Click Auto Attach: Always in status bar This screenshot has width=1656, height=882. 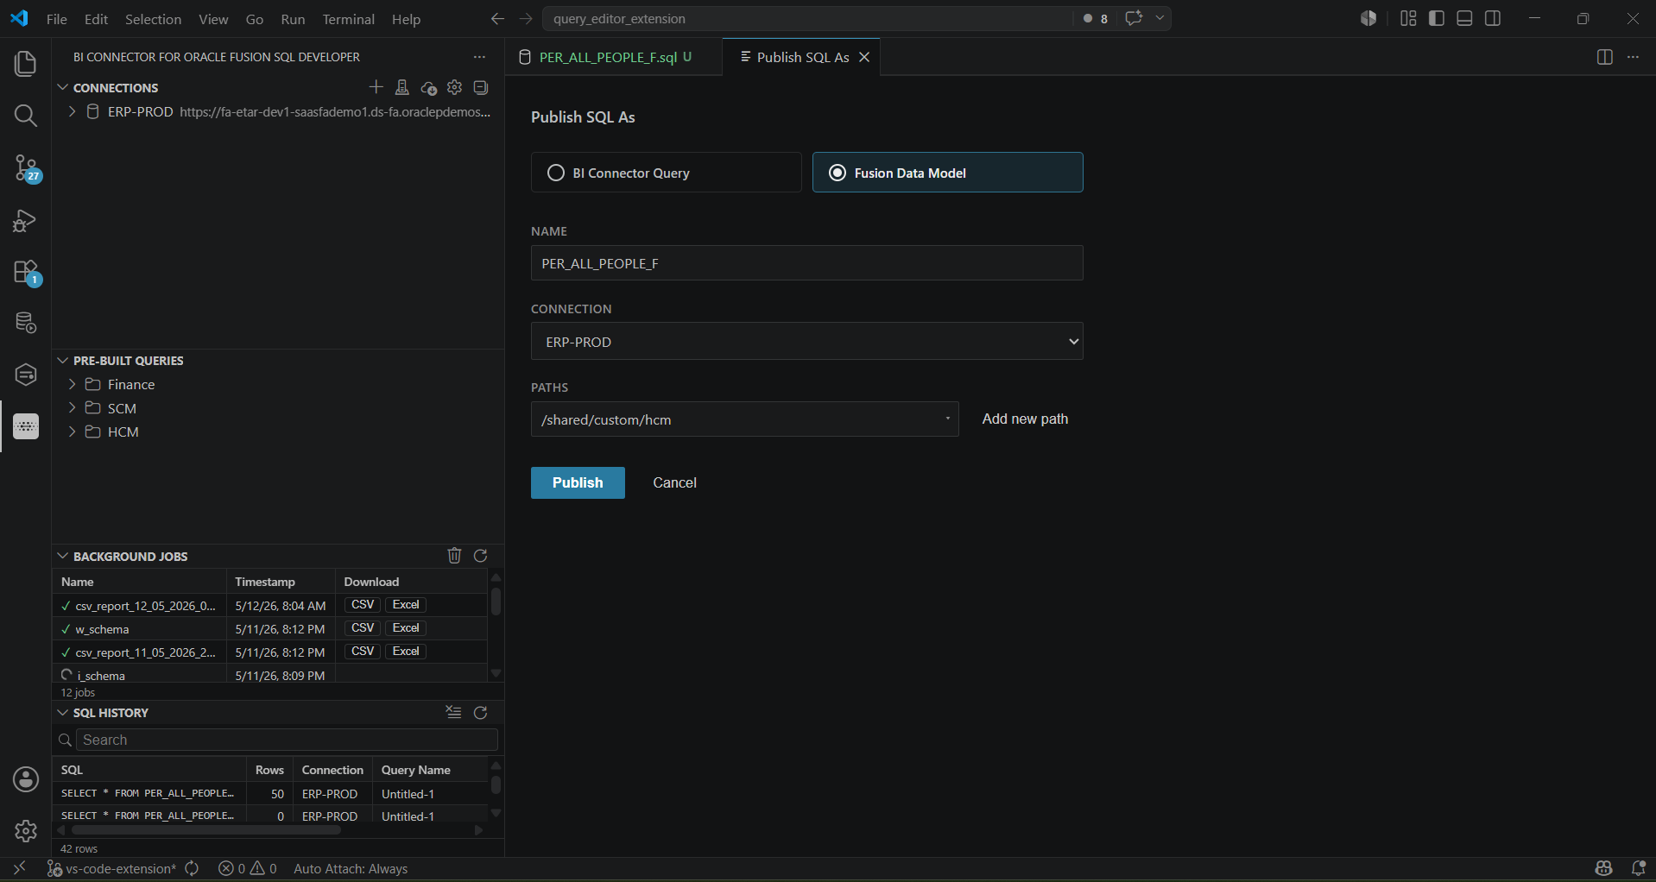[351, 869]
